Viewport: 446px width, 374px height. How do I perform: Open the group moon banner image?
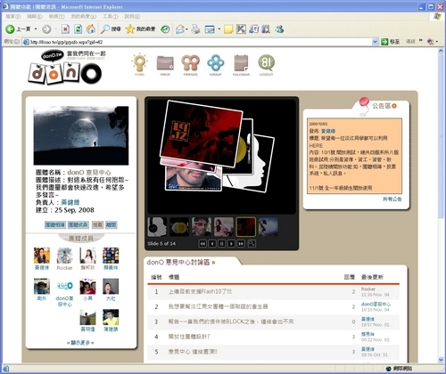[81, 135]
